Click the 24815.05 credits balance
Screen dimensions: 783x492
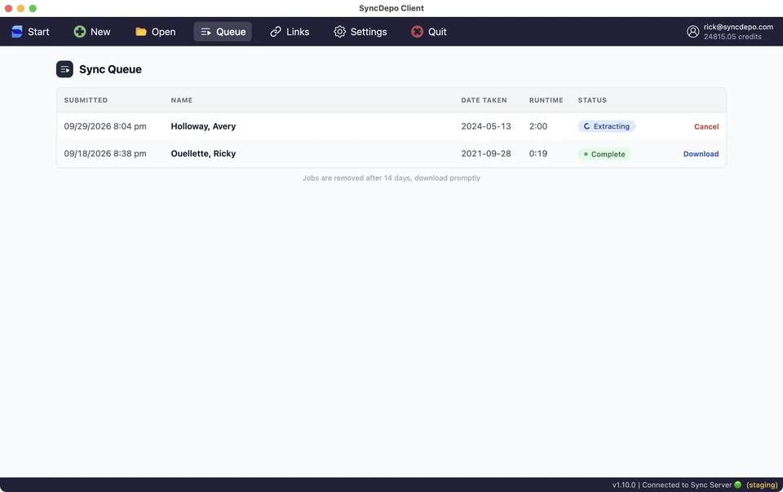coord(732,37)
